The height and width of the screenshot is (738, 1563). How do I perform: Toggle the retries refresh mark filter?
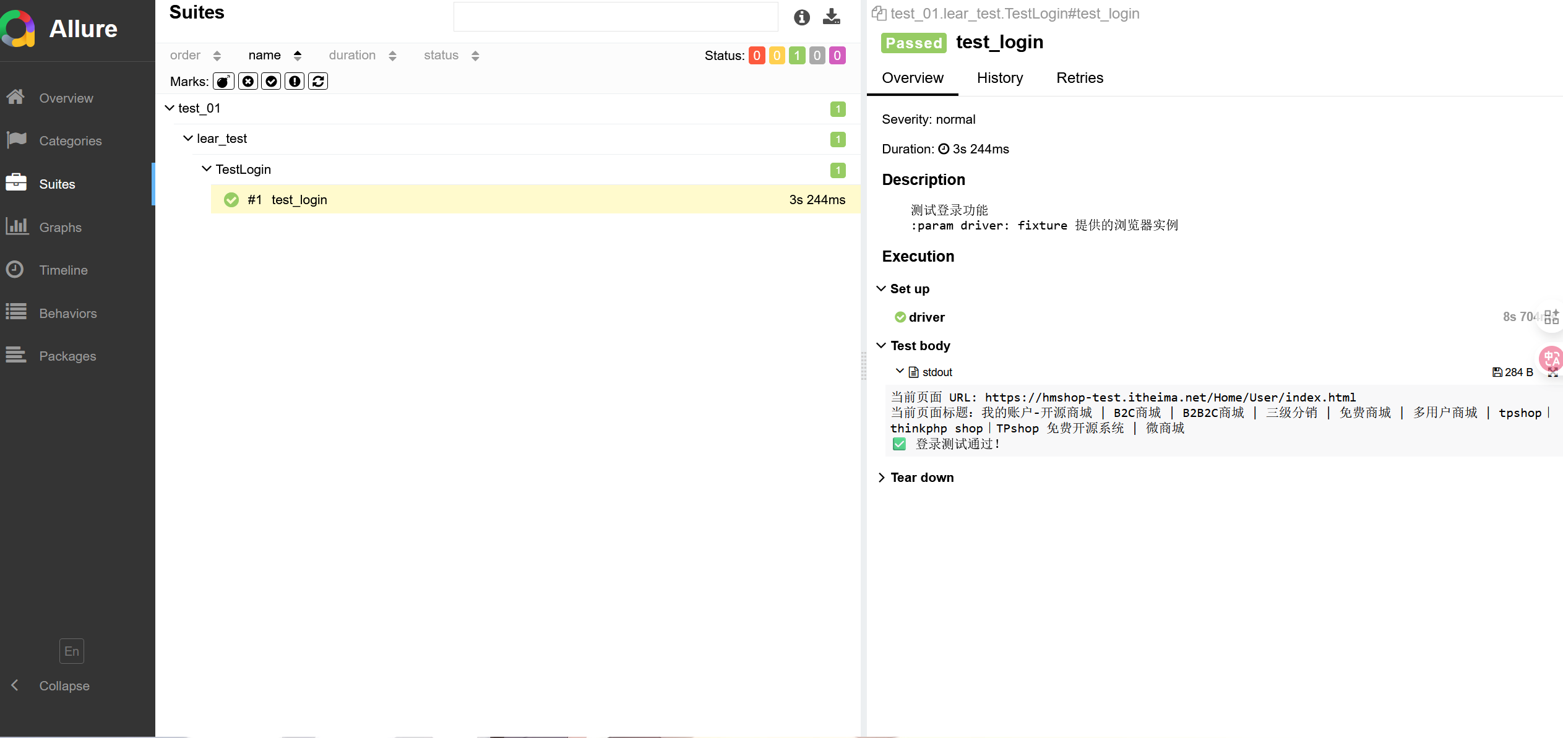tap(318, 81)
